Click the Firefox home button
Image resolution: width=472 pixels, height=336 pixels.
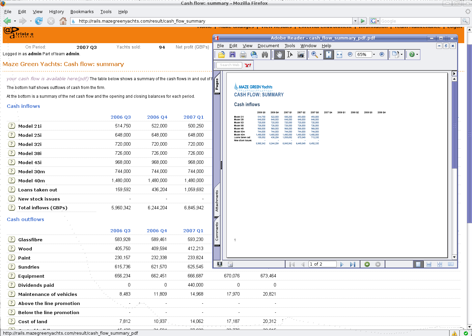pyautogui.click(x=63, y=21)
